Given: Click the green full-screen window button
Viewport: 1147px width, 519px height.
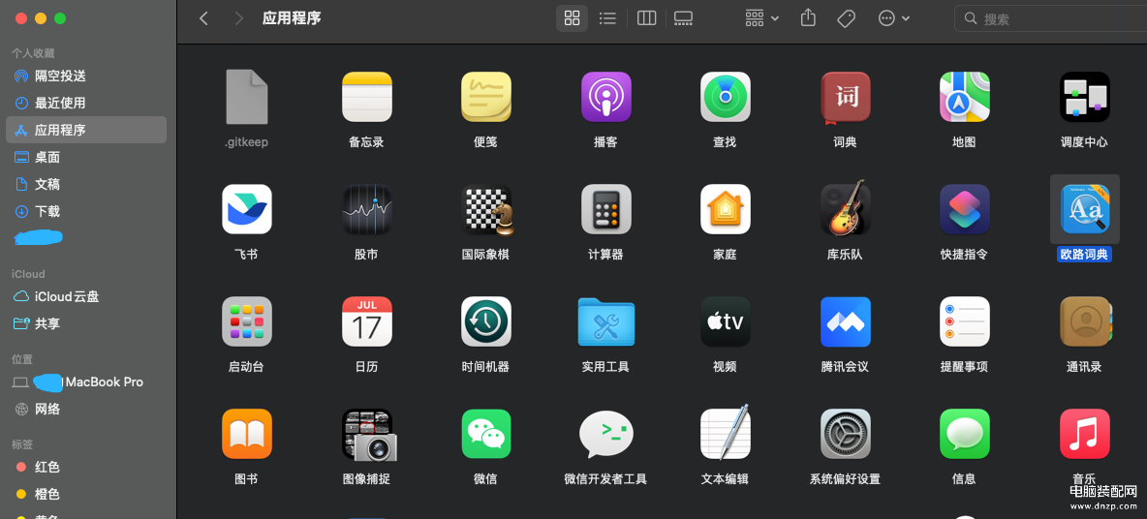Looking at the screenshot, I should coord(60,18).
